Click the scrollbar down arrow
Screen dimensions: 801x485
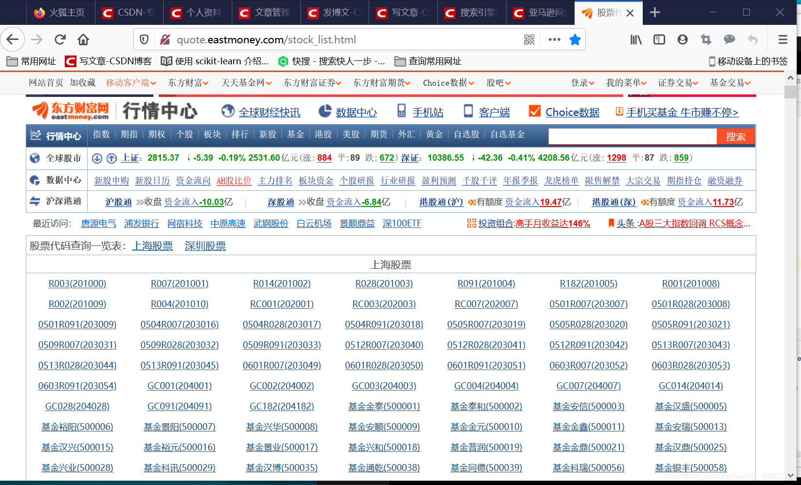point(790,475)
